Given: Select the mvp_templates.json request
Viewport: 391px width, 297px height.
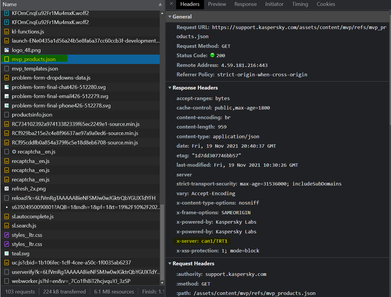Looking at the screenshot, I should pyautogui.click(x=35, y=69).
